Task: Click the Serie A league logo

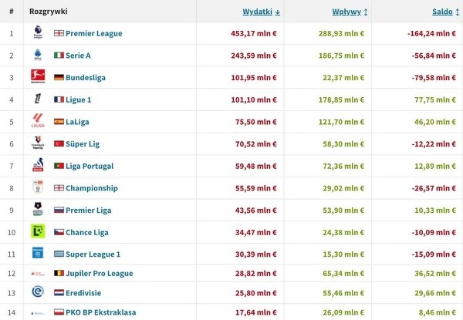Action: (37, 56)
